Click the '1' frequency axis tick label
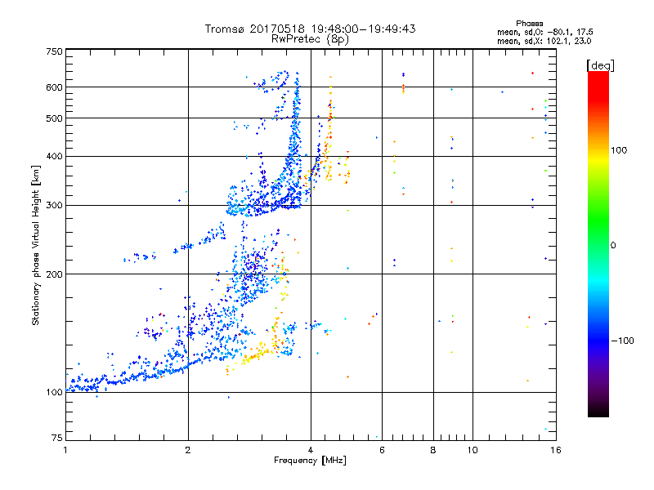The width and height of the screenshot is (654, 490). click(65, 450)
